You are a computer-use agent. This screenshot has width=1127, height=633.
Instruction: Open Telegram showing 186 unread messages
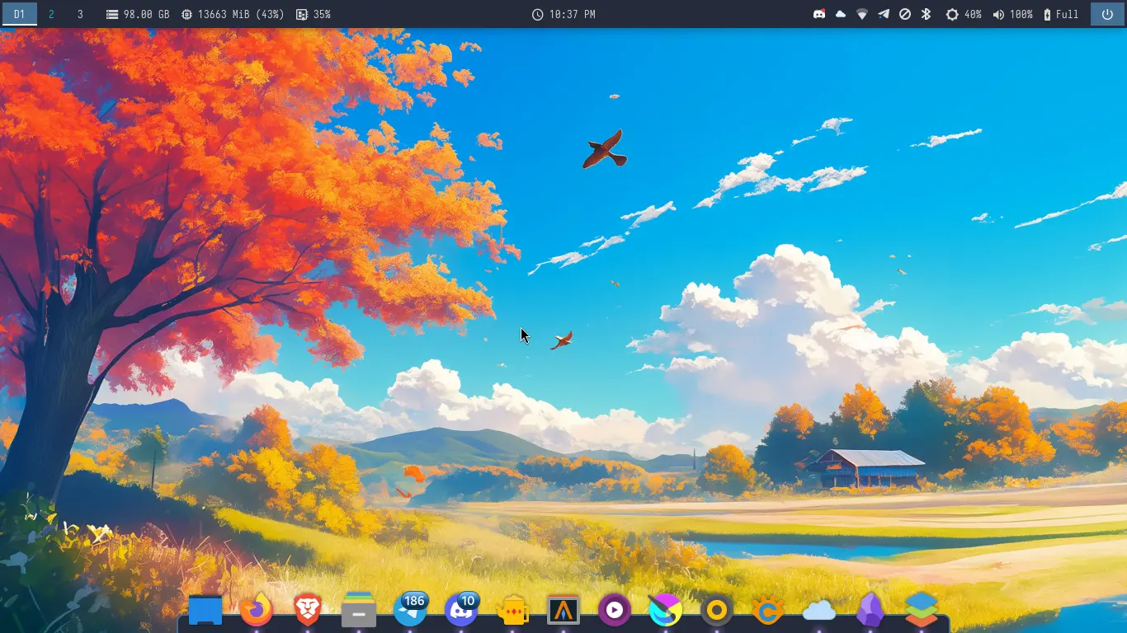[x=410, y=610]
